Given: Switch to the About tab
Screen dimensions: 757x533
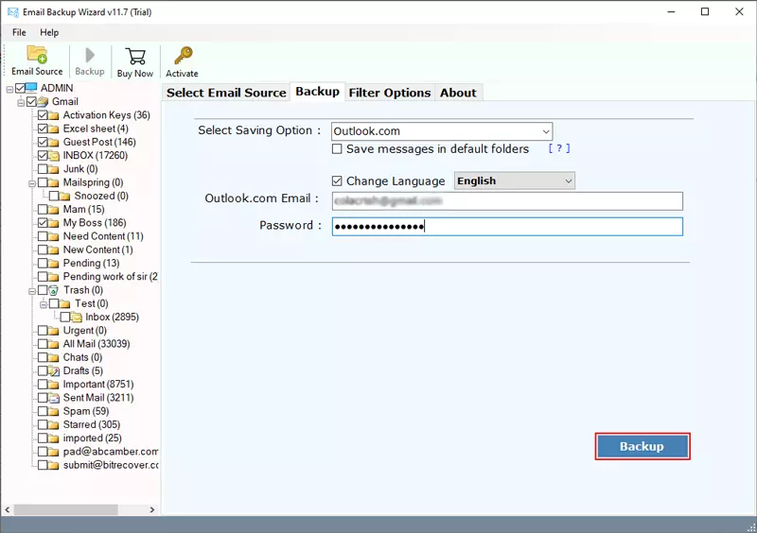Looking at the screenshot, I should pyautogui.click(x=458, y=93).
